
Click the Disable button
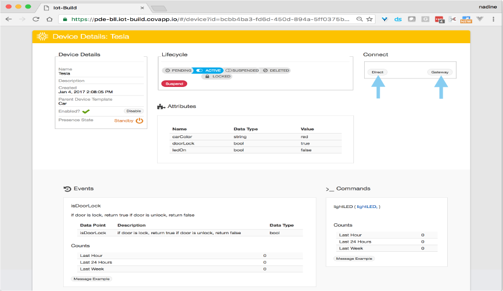click(134, 111)
